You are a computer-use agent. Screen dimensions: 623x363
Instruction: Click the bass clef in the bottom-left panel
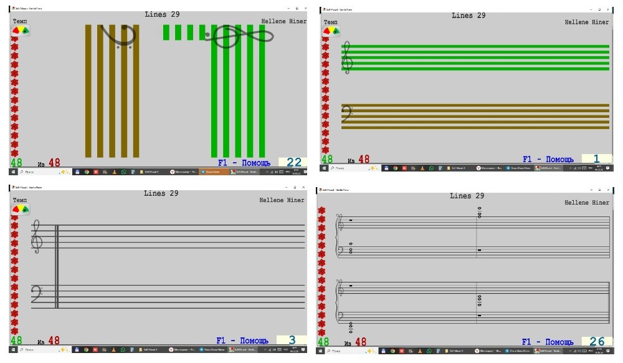[x=37, y=294]
